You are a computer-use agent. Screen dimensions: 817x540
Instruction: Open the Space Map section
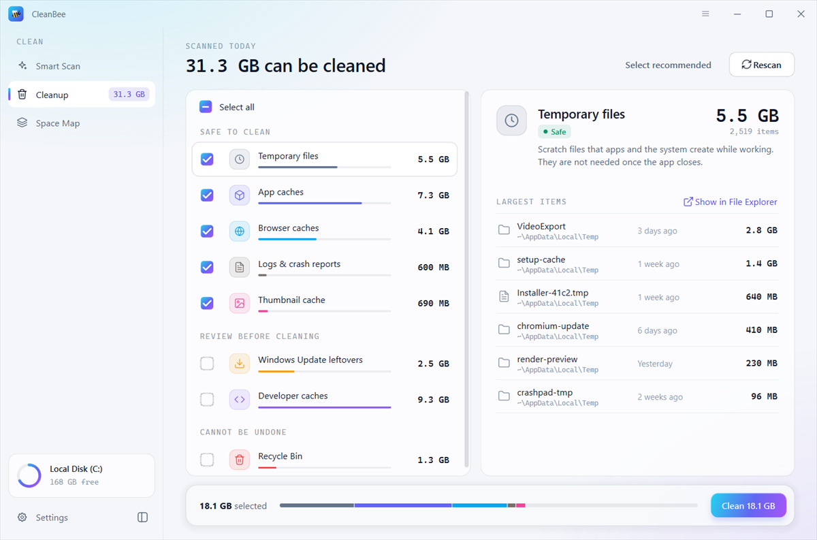(82, 123)
